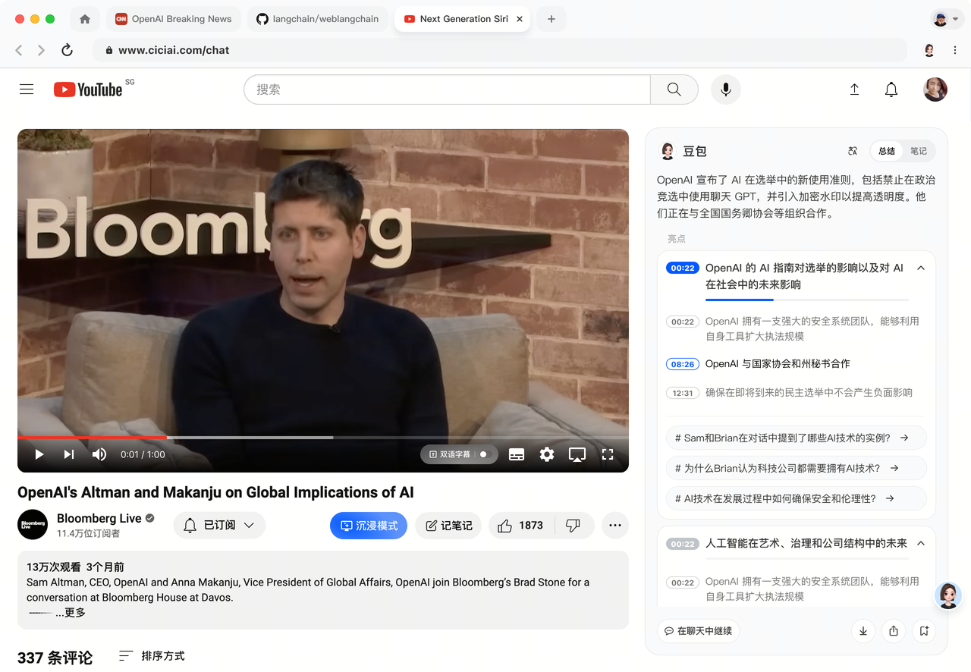Image resolution: width=971 pixels, height=672 pixels.
Task: Click the search magnifier button
Action: point(674,89)
